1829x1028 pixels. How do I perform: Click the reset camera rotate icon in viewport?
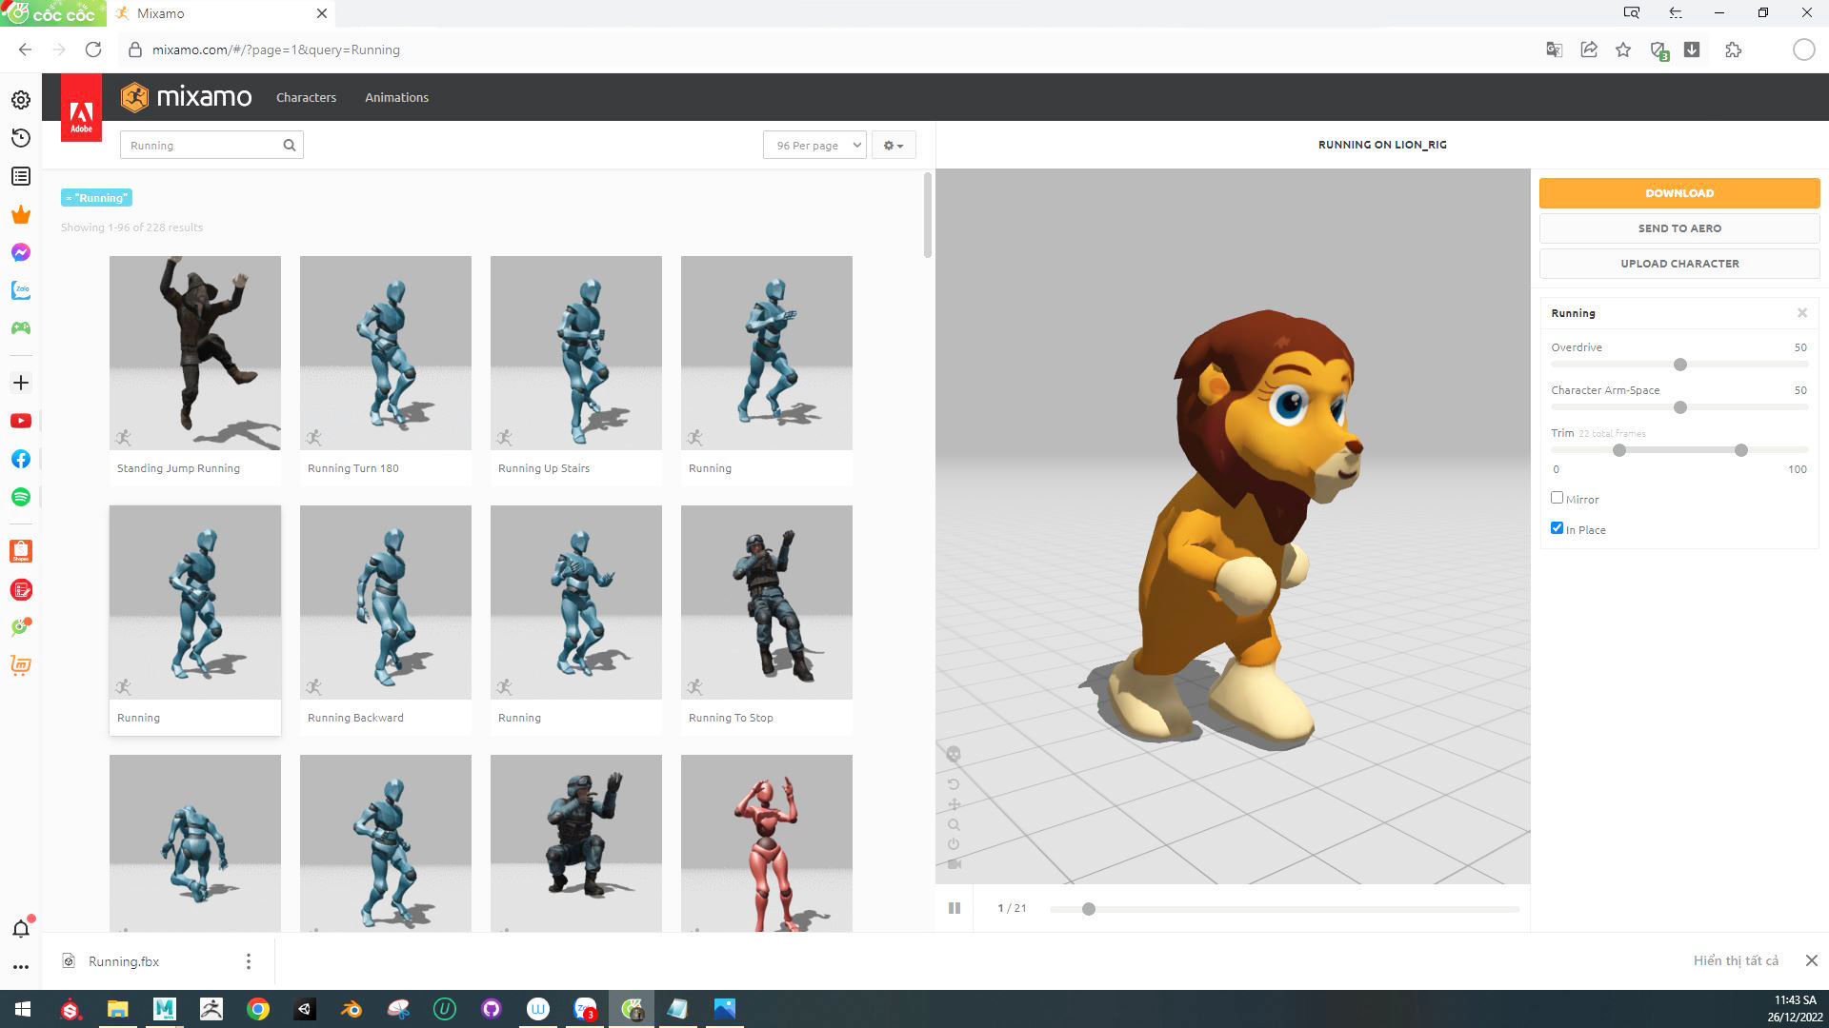[x=954, y=784]
